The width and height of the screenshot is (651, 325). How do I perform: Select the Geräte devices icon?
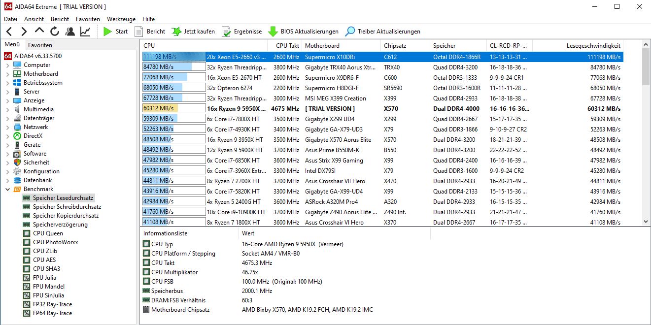[x=17, y=145]
